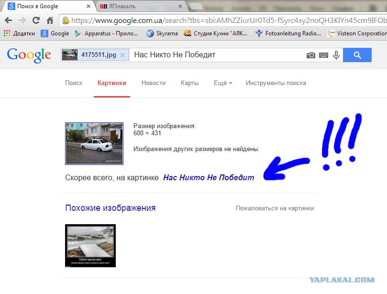Click the browser forward arrow
387x294 pixels.
(22, 20)
